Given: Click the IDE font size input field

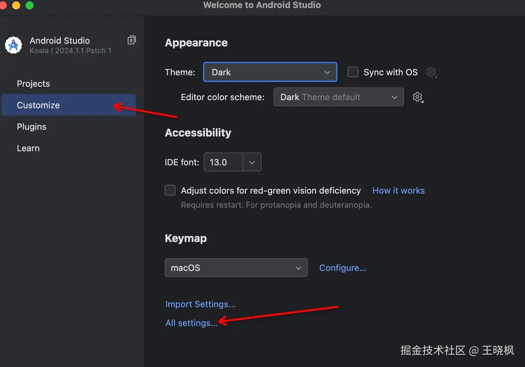Looking at the screenshot, I should (223, 162).
